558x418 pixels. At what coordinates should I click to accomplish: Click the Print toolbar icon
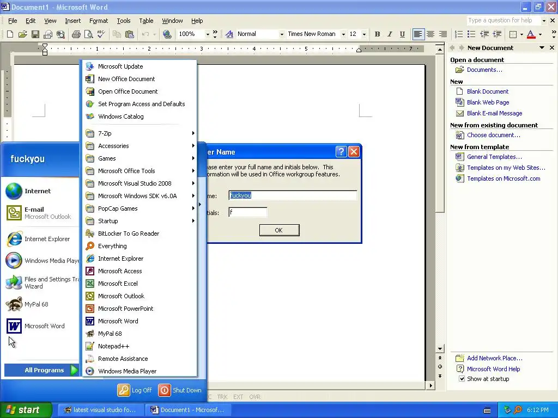pos(76,34)
